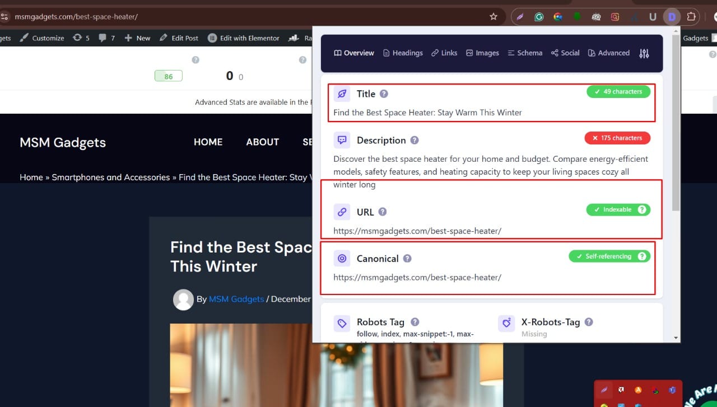Click the URL chain link icon
The height and width of the screenshot is (407, 717).
(x=342, y=212)
